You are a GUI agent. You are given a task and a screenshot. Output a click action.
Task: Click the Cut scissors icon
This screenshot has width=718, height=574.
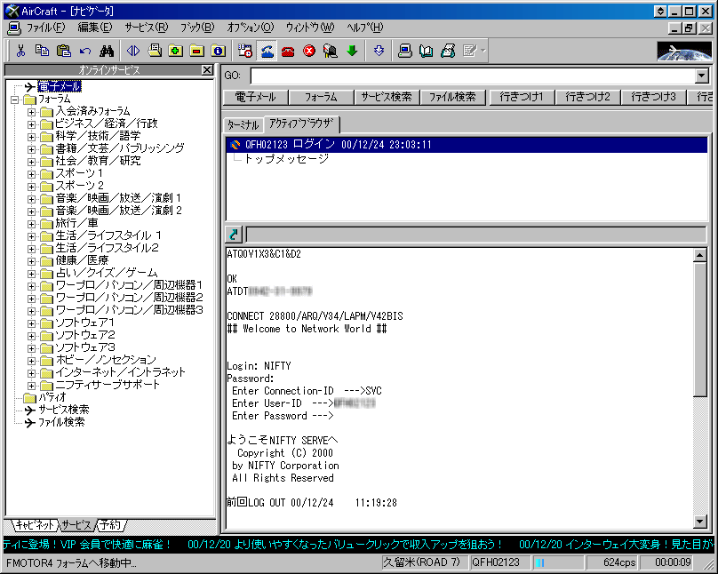point(20,51)
